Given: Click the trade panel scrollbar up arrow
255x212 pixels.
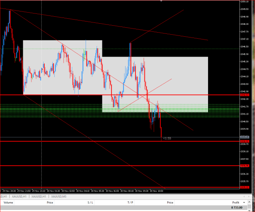Looking at the screenshot, I should (249, 202).
